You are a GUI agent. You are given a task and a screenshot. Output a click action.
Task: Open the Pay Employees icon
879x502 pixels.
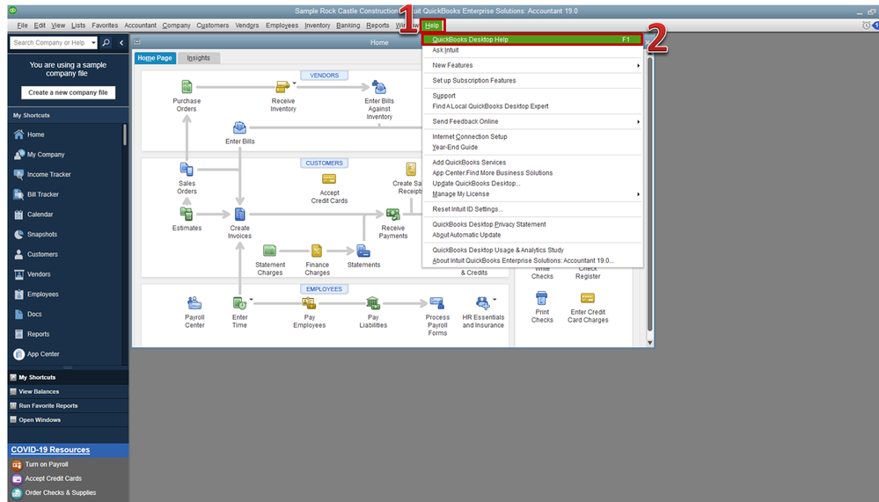(309, 303)
